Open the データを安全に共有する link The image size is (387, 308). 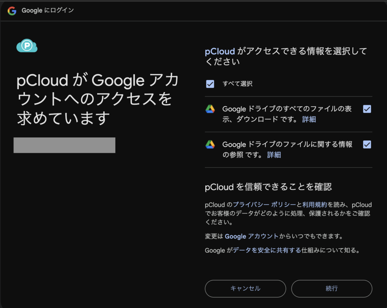point(267,250)
